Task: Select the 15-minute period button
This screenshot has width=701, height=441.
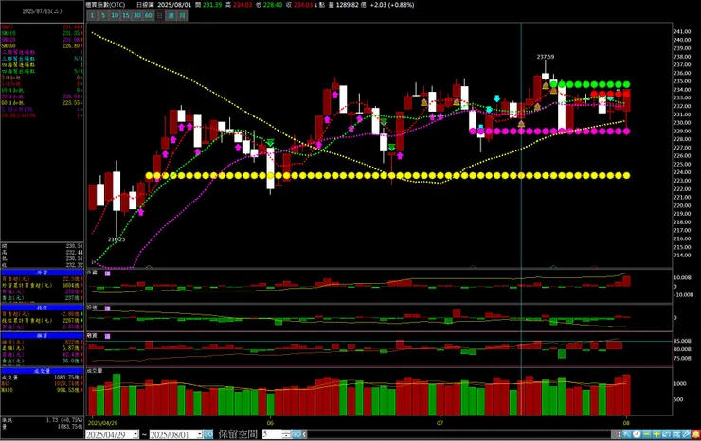Action: (126, 15)
